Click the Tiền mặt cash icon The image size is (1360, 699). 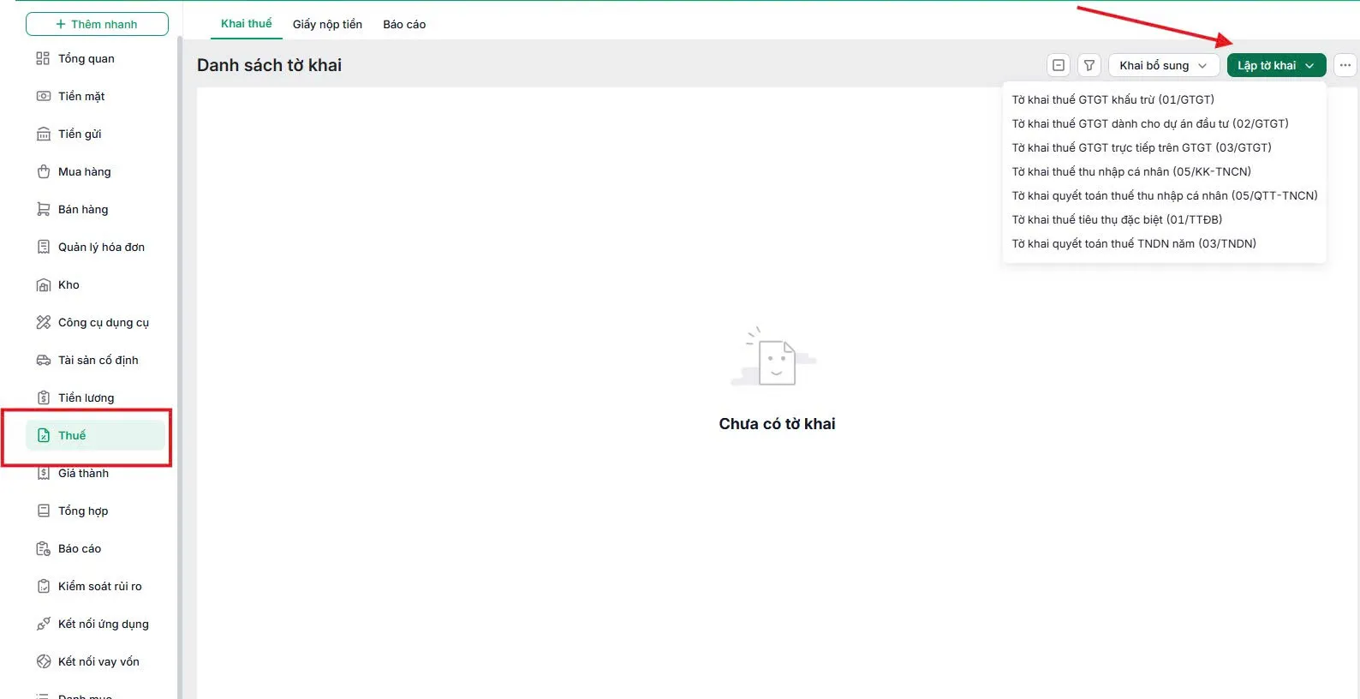pos(43,96)
